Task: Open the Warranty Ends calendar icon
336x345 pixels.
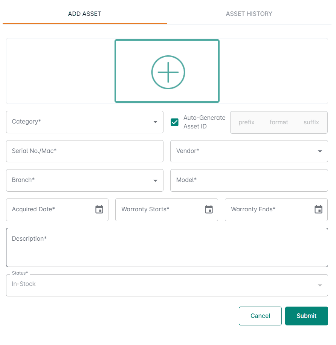Action: [318, 209]
